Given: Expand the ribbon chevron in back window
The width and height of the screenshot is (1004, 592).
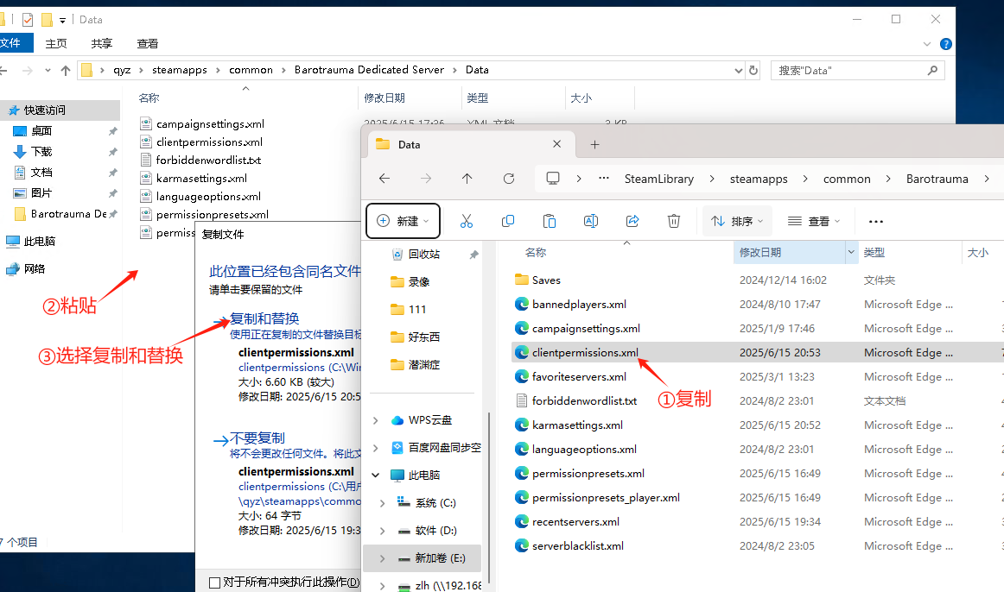Looking at the screenshot, I should click(x=926, y=44).
